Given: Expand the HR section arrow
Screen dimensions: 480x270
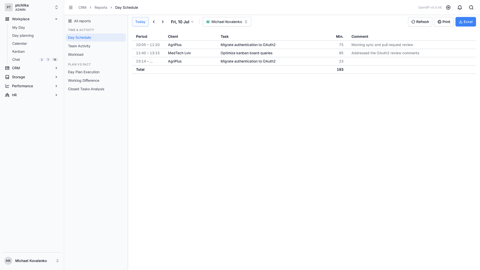Looking at the screenshot, I should click(x=56, y=95).
